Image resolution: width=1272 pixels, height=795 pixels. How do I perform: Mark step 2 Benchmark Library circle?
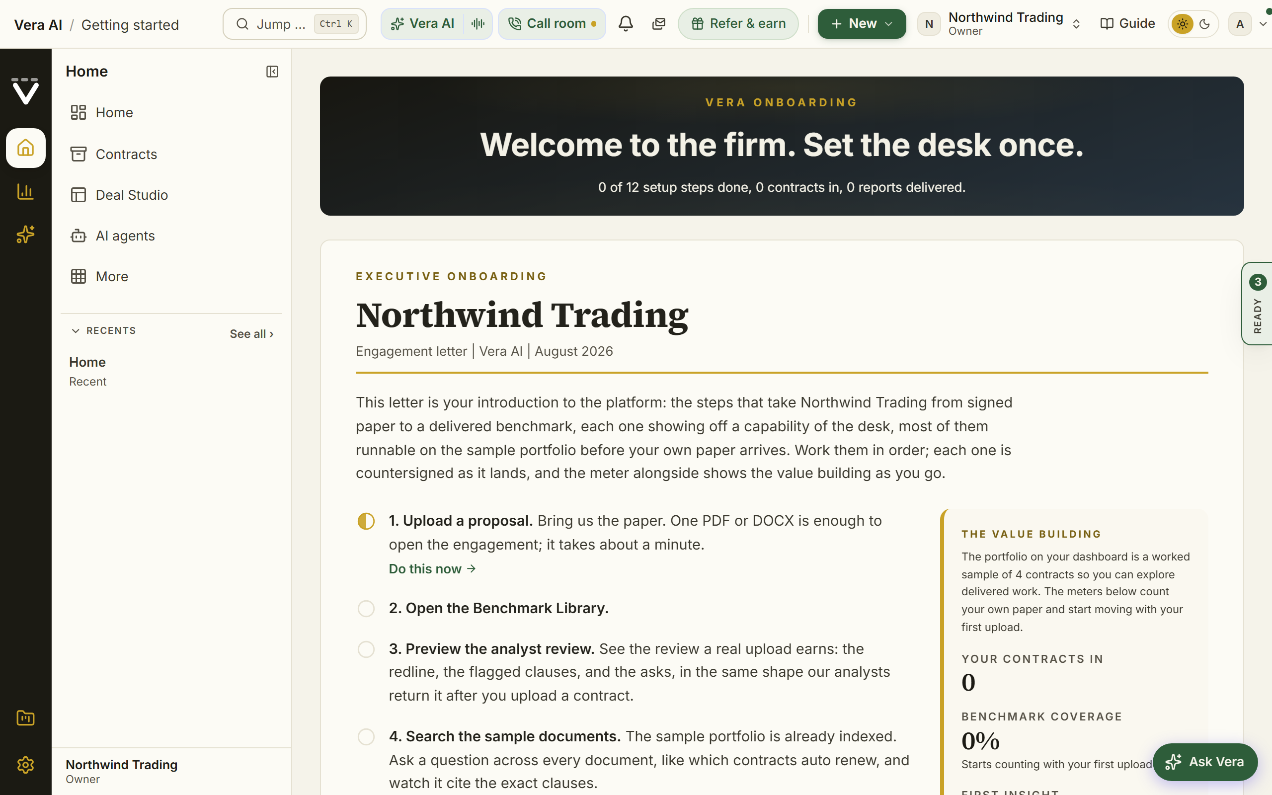point(366,608)
